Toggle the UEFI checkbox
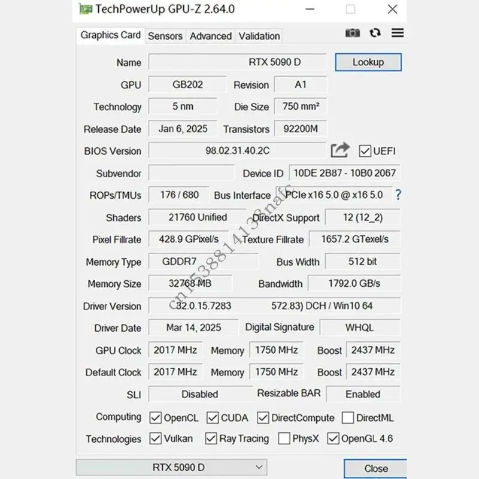The width and height of the screenshot is (479, 479). [x=365, y=151]
